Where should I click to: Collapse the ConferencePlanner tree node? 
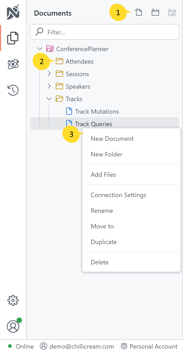tap(40, 49)
